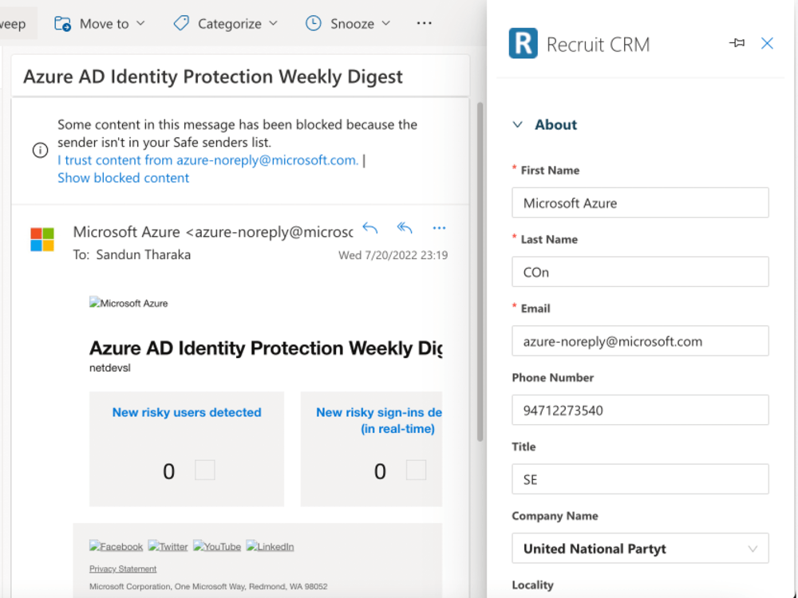
Task: Pin the Recruit CRM panel
Action: (x=737, y=43)
